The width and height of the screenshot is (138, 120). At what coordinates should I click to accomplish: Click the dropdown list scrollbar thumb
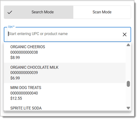(128, 84)
